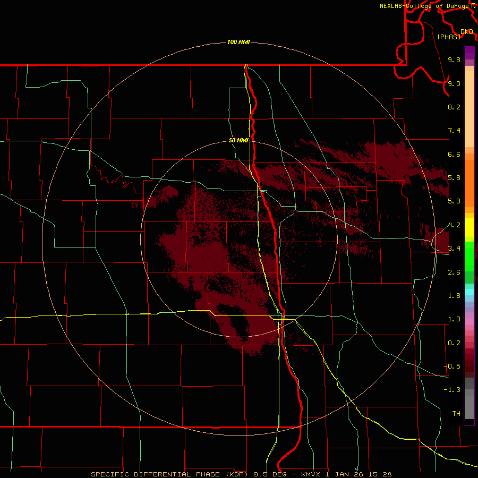Click the 5.0 scale label
478x478 pixels.
[x=454, y=201]
